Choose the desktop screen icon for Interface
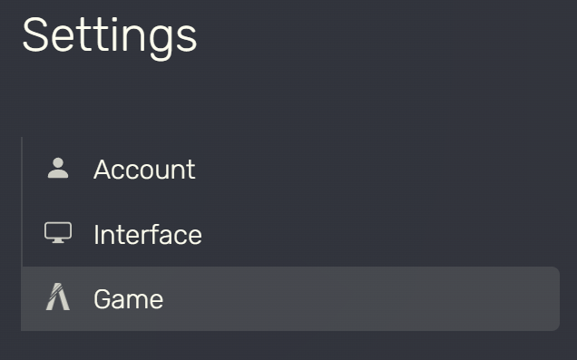The height and width of the screenshot is (360, 577). 58,232
